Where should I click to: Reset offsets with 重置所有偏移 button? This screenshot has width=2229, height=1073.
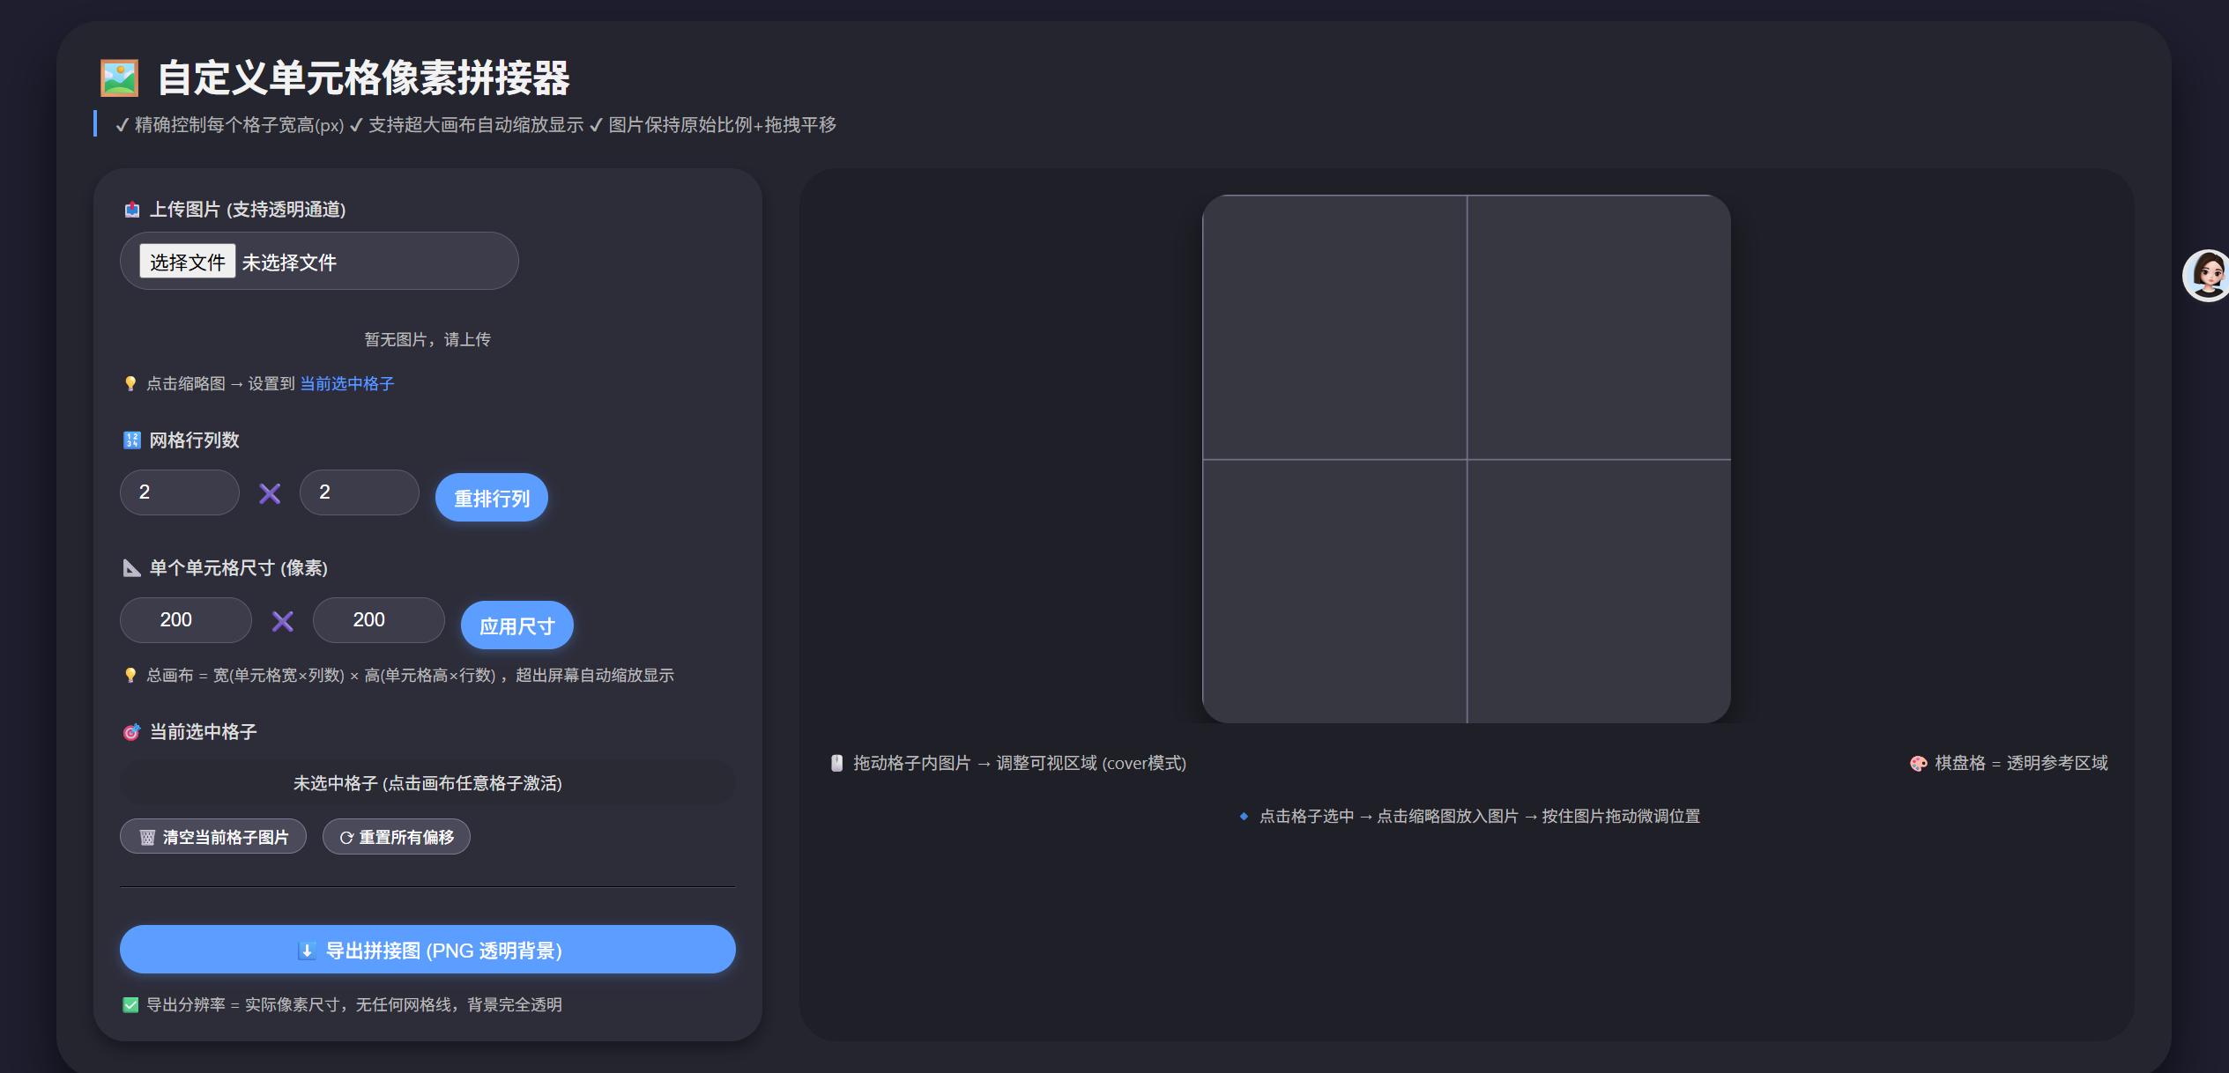pos(397,837)
